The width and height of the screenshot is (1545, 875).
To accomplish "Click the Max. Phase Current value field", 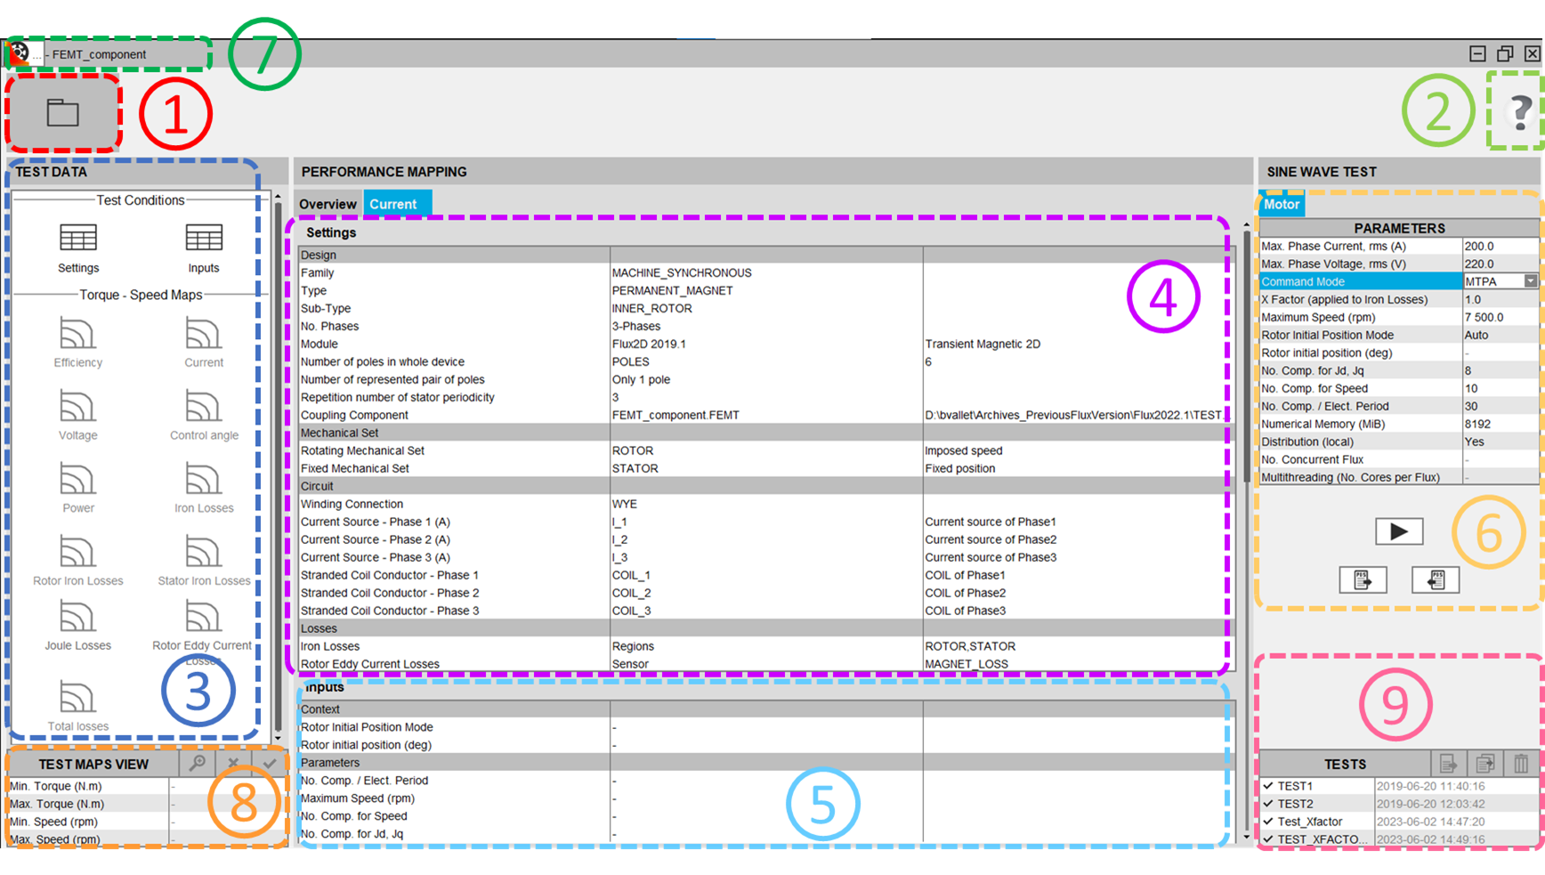I will [1500, 247].
